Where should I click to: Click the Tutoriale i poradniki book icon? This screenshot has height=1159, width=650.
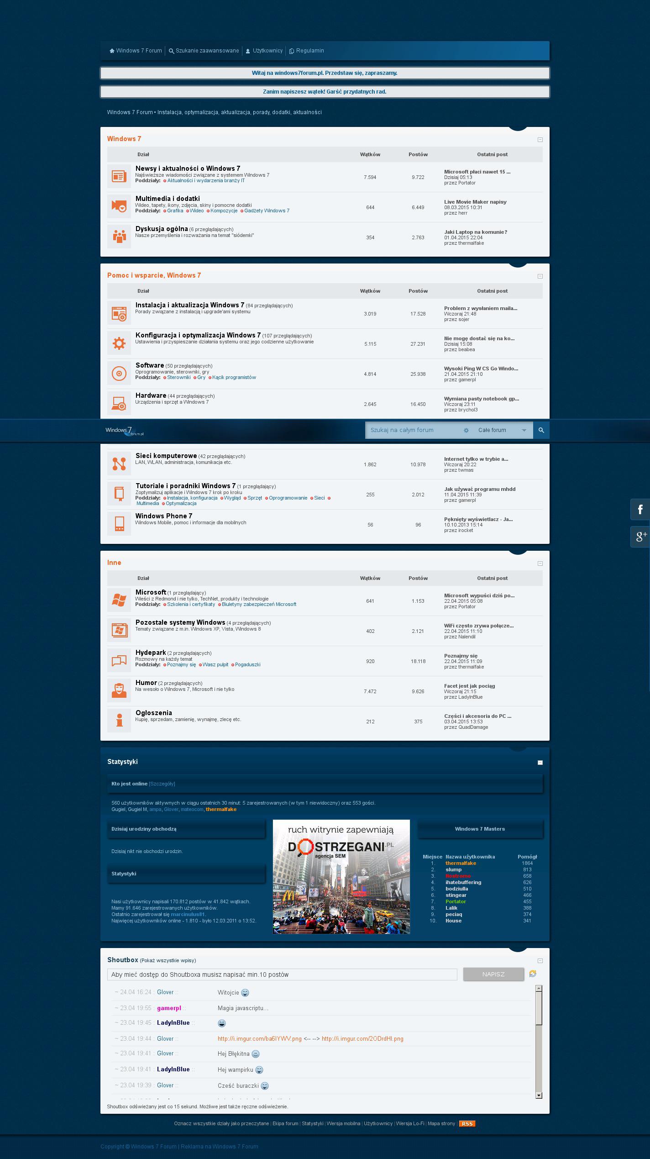click(119, 494)
